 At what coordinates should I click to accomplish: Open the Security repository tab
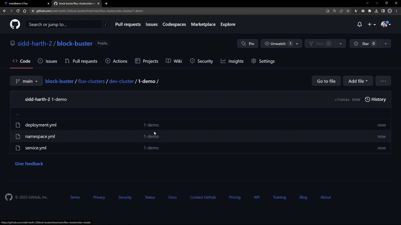(x=201, y=61)
